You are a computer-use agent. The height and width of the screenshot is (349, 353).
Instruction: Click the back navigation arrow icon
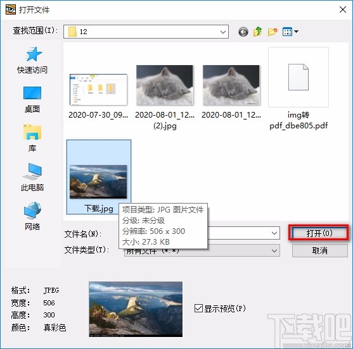coord(243,32)
